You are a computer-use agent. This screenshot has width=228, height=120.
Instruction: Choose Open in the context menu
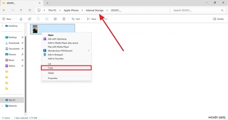click(66, 35)
